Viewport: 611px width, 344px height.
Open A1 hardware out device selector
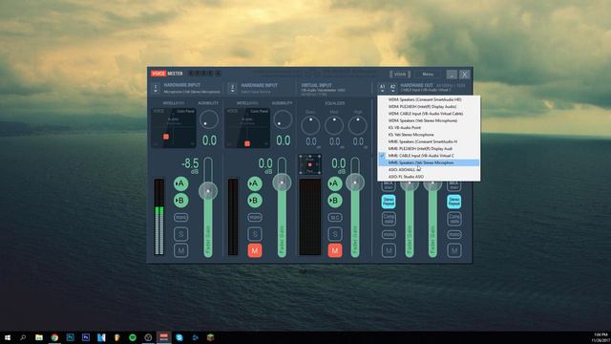coord(382,88)
